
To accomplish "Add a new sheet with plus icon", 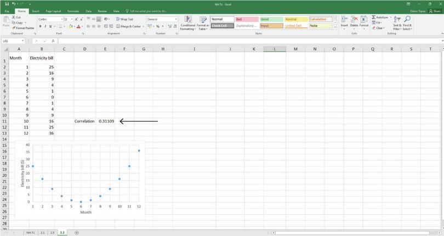I will (x=76, y=233).
